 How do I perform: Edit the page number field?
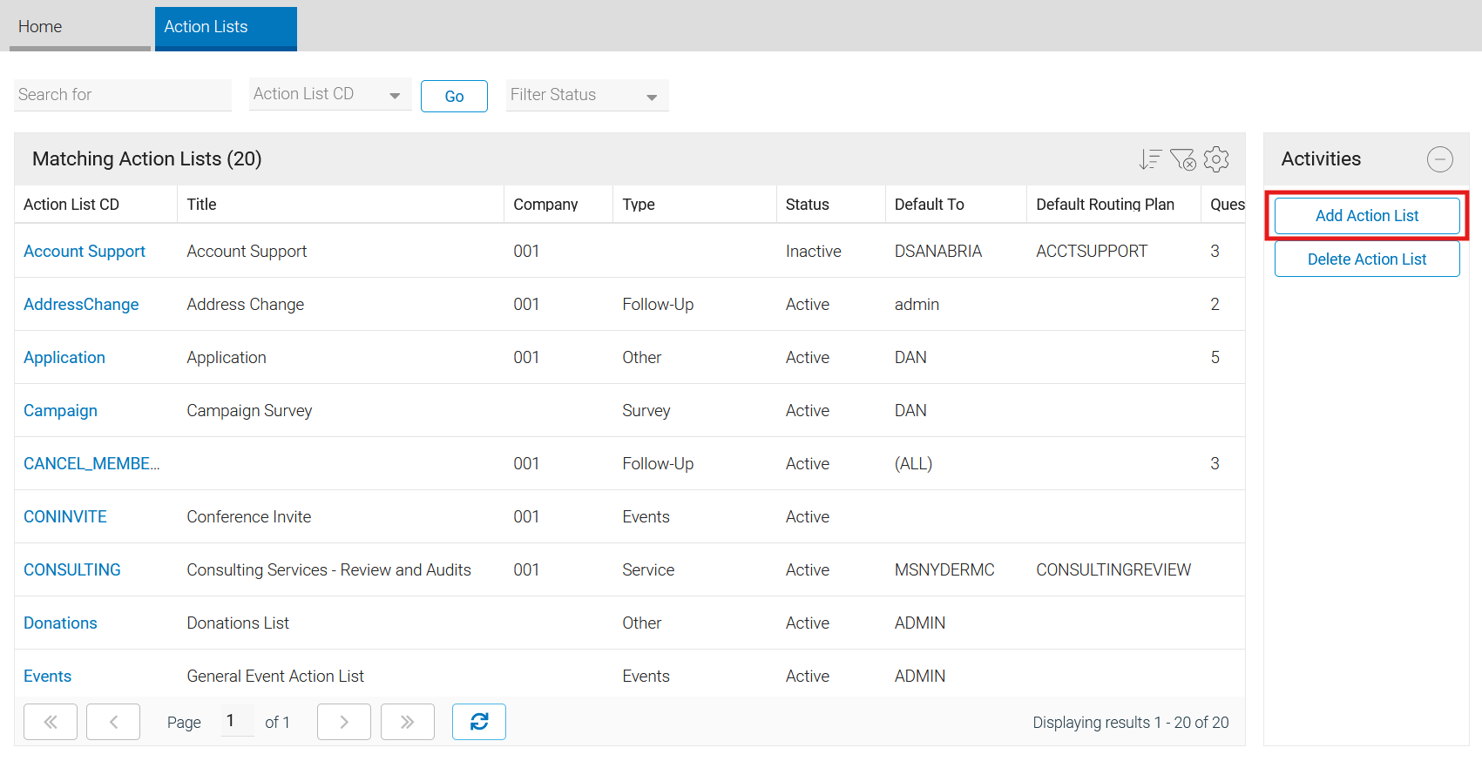click(237, 721)
